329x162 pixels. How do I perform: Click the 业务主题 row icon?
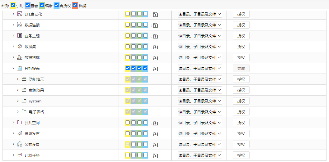(x=20, y=36)
